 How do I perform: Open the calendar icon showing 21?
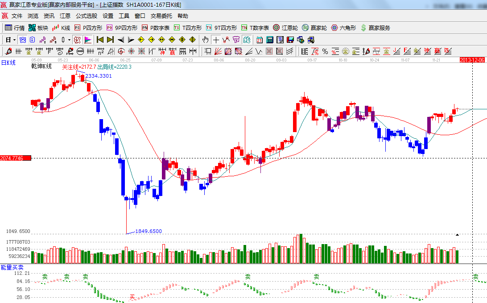pyautogui.click(x=259, y=40)
